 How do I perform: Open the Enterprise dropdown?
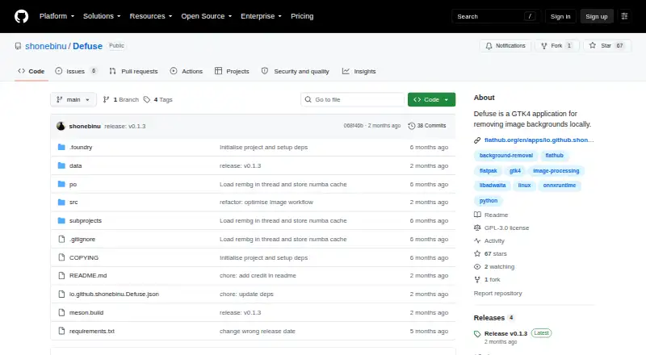(x=261, y=16)
